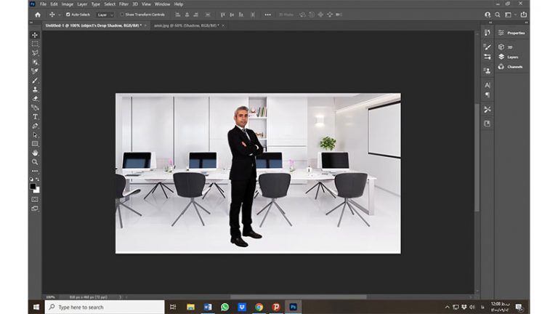Open the Help menu
The height and width of the screenshot is (314, 558).
[x=178, y=4]
